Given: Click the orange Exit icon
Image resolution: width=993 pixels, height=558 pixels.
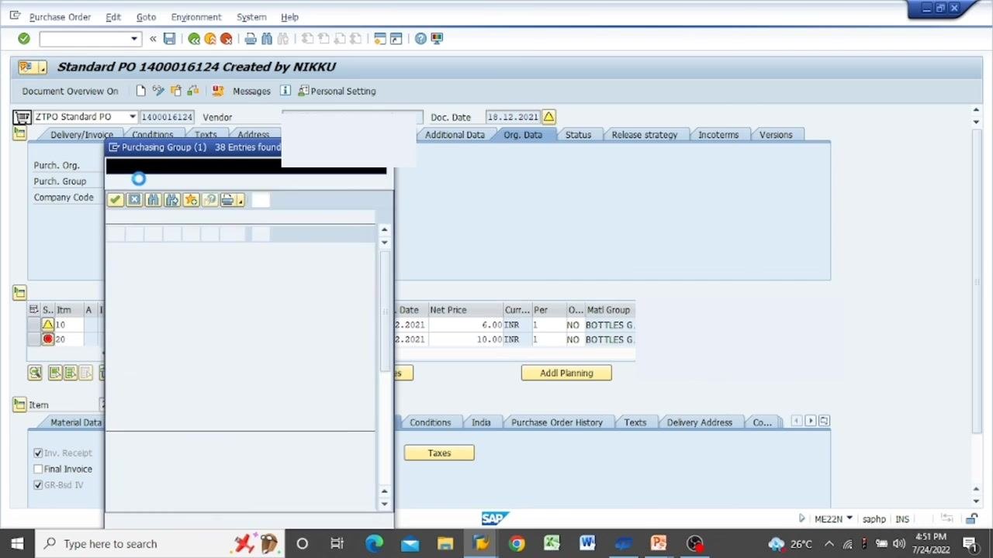Looking at the screenshot, I should [210, 39].
